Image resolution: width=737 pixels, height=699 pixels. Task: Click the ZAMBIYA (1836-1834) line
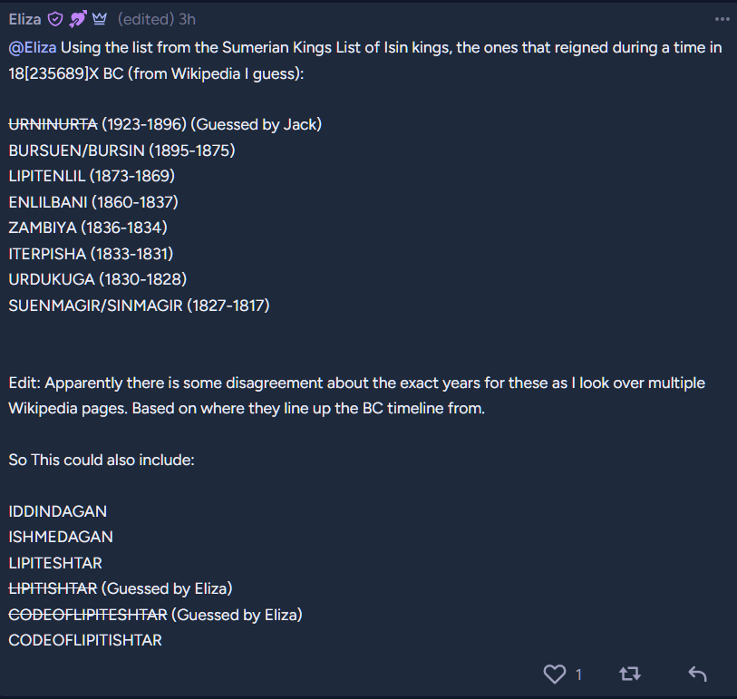(88, 228)
